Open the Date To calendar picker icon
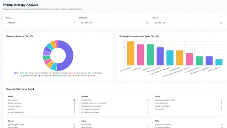The height and width of the screenshot is (128, 227). click(221, 23)
